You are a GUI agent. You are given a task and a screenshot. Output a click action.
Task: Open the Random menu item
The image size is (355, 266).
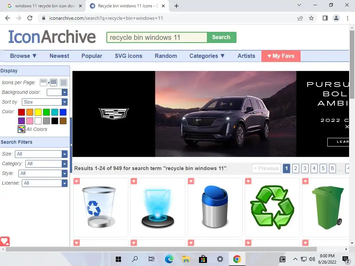pos(166,56)
